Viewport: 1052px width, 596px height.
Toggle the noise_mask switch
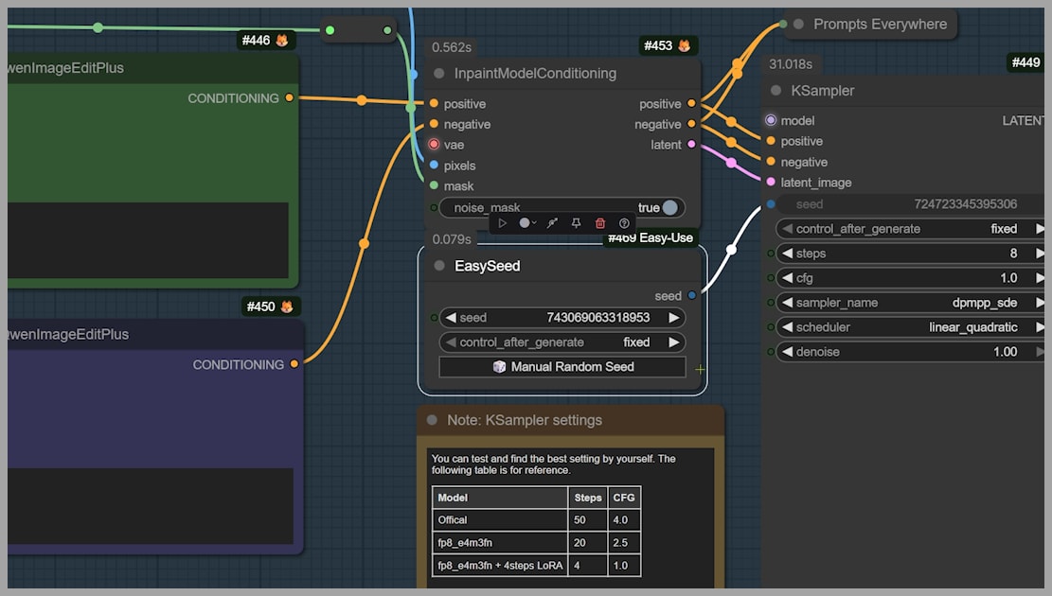[x=669, y=208]
